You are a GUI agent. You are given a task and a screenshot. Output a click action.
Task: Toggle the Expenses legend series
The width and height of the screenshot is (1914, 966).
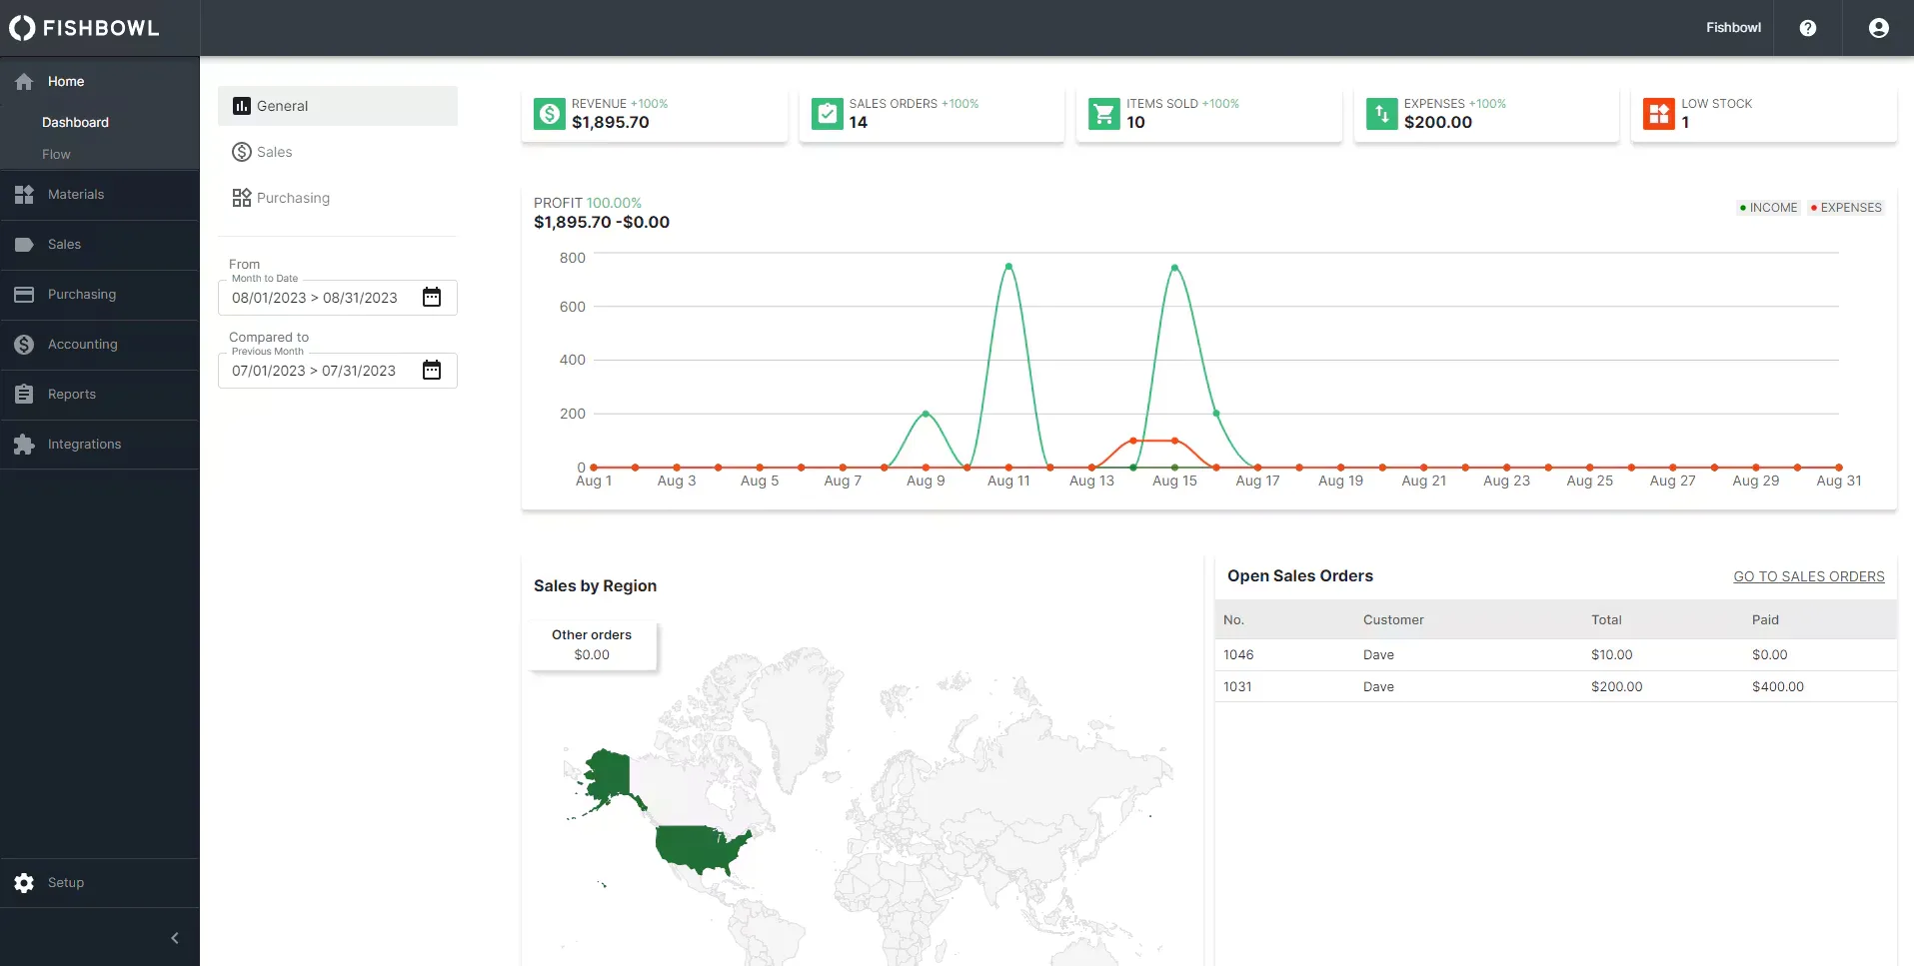tap(1845, 208)
